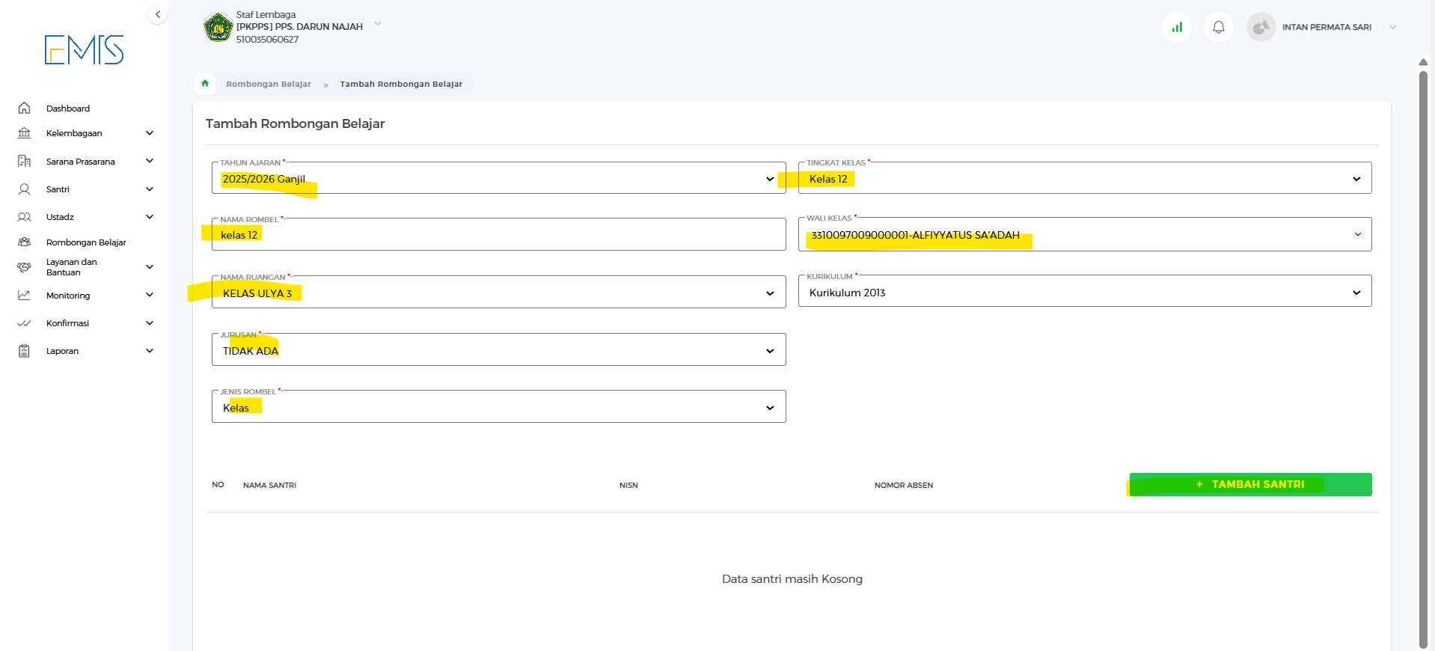
Task: Open the notification bell
Action: [x=1218, y=28]
